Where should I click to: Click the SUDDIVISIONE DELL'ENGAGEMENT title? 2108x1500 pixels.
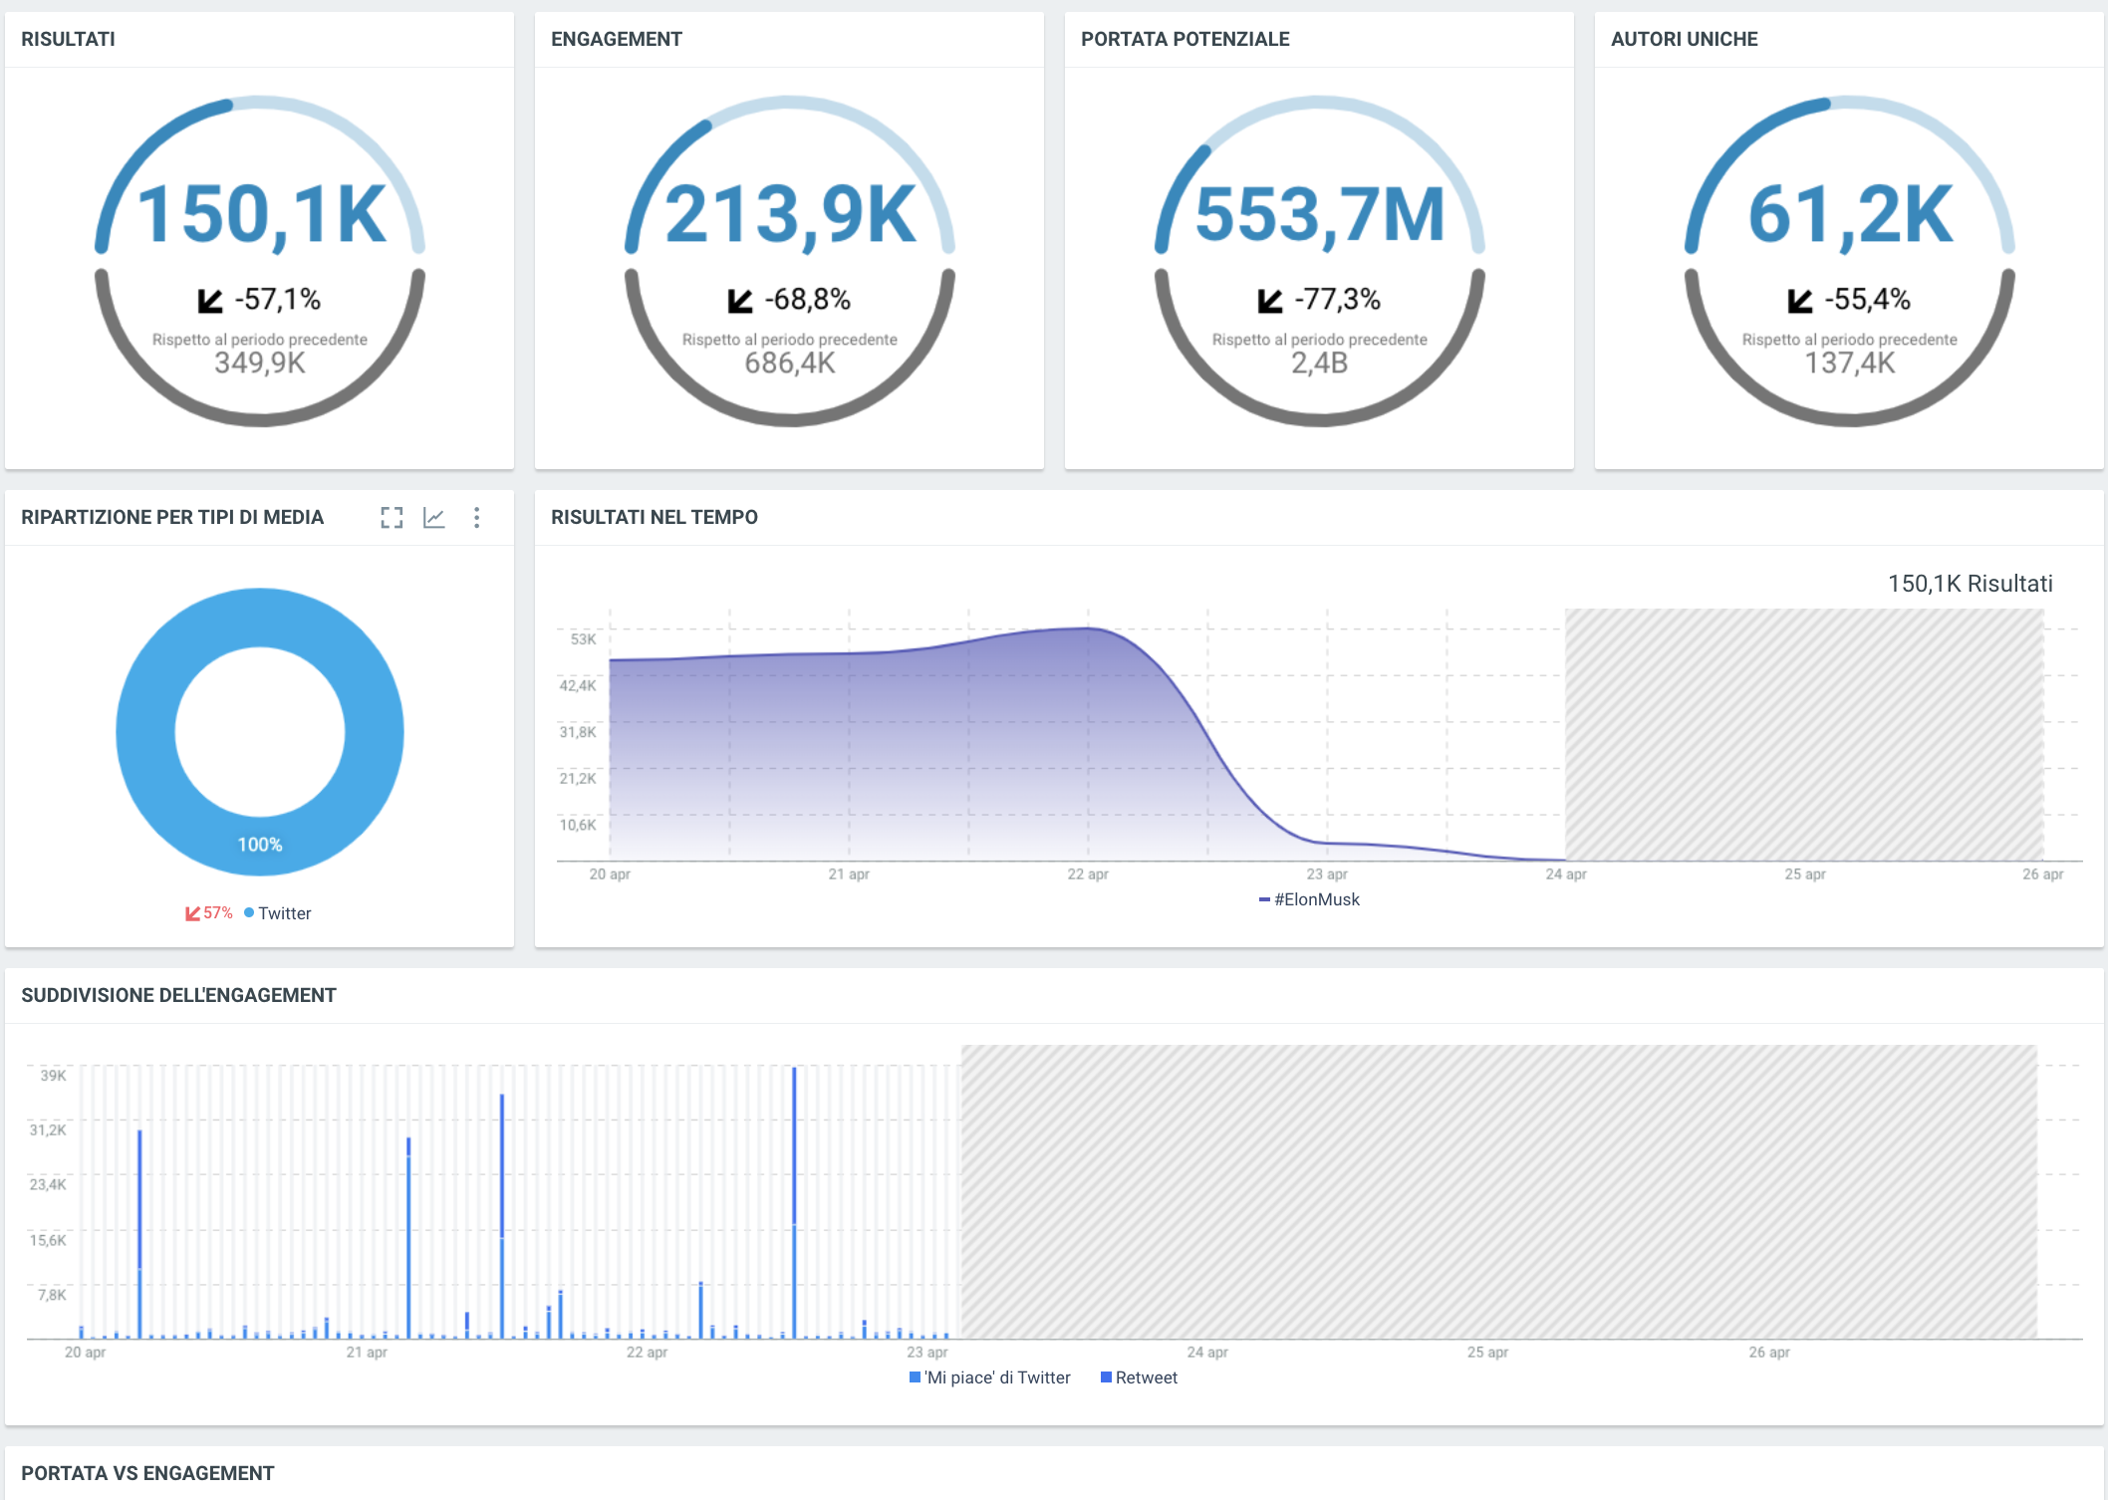point(179,995)
